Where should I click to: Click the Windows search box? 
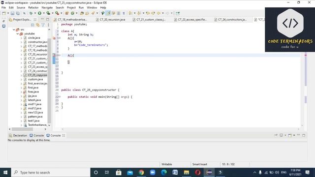51,173
